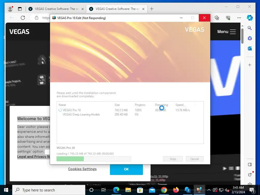
Task: Click the Speed column header
Action: click(181, 105)
